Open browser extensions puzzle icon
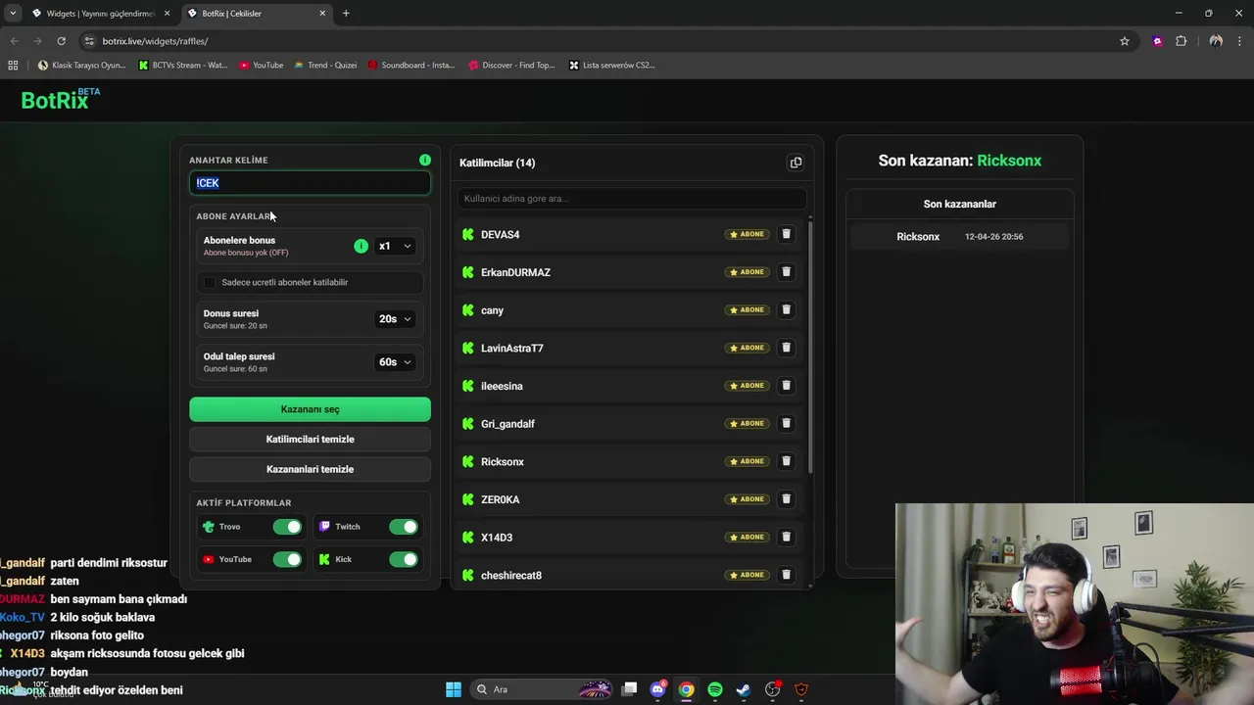Viewport: 1254px width, 705px height. click(x=1181, y=41)
